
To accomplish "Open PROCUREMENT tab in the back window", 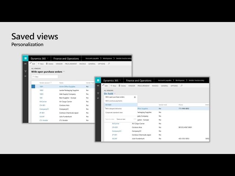I will coord(71,64).
